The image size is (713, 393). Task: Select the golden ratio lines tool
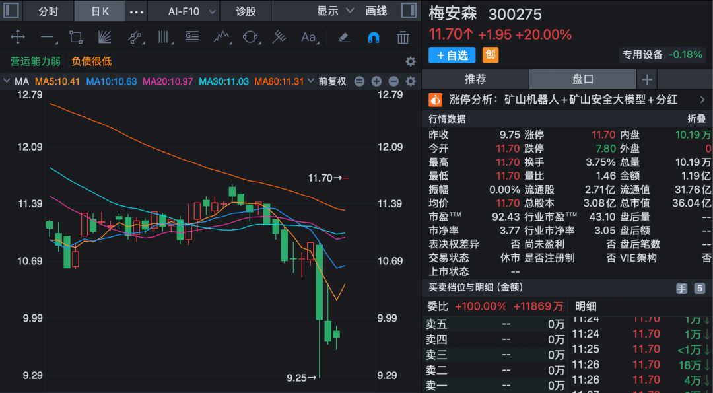(192, 37)
